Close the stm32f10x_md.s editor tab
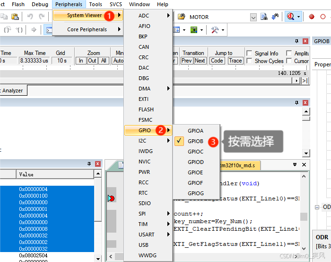 [x=304, y=165]
